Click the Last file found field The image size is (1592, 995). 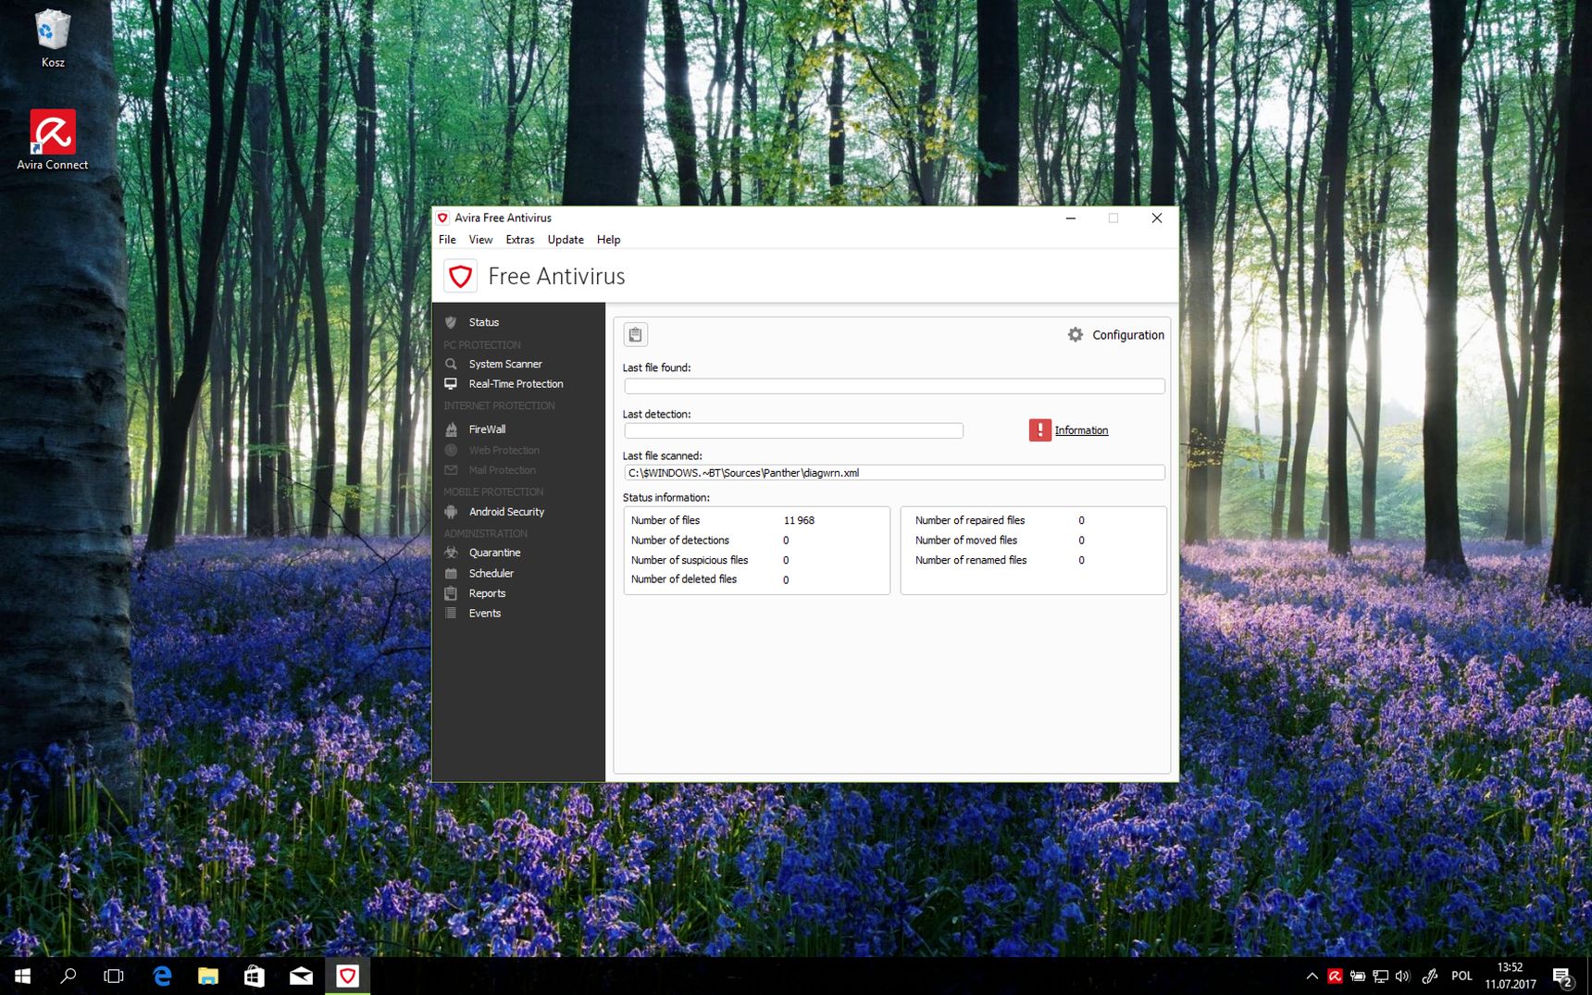coord(894,386)
